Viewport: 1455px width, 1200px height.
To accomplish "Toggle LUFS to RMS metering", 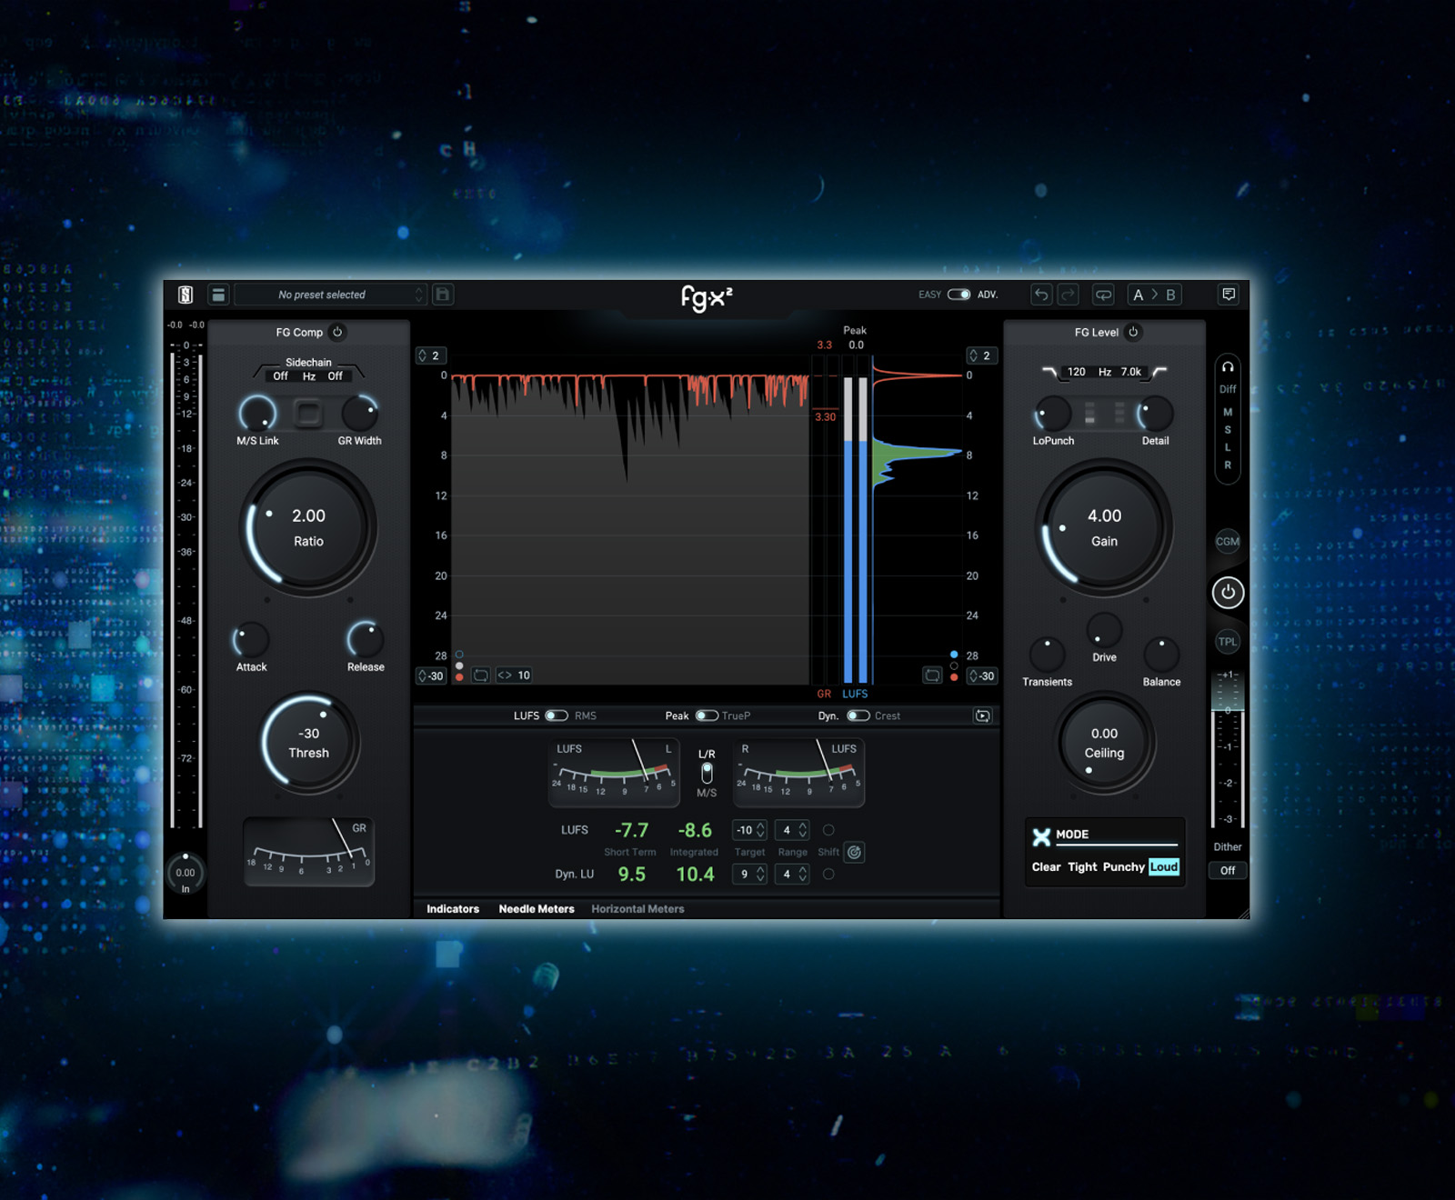I will pyautogui.click(x=556, y=716).
